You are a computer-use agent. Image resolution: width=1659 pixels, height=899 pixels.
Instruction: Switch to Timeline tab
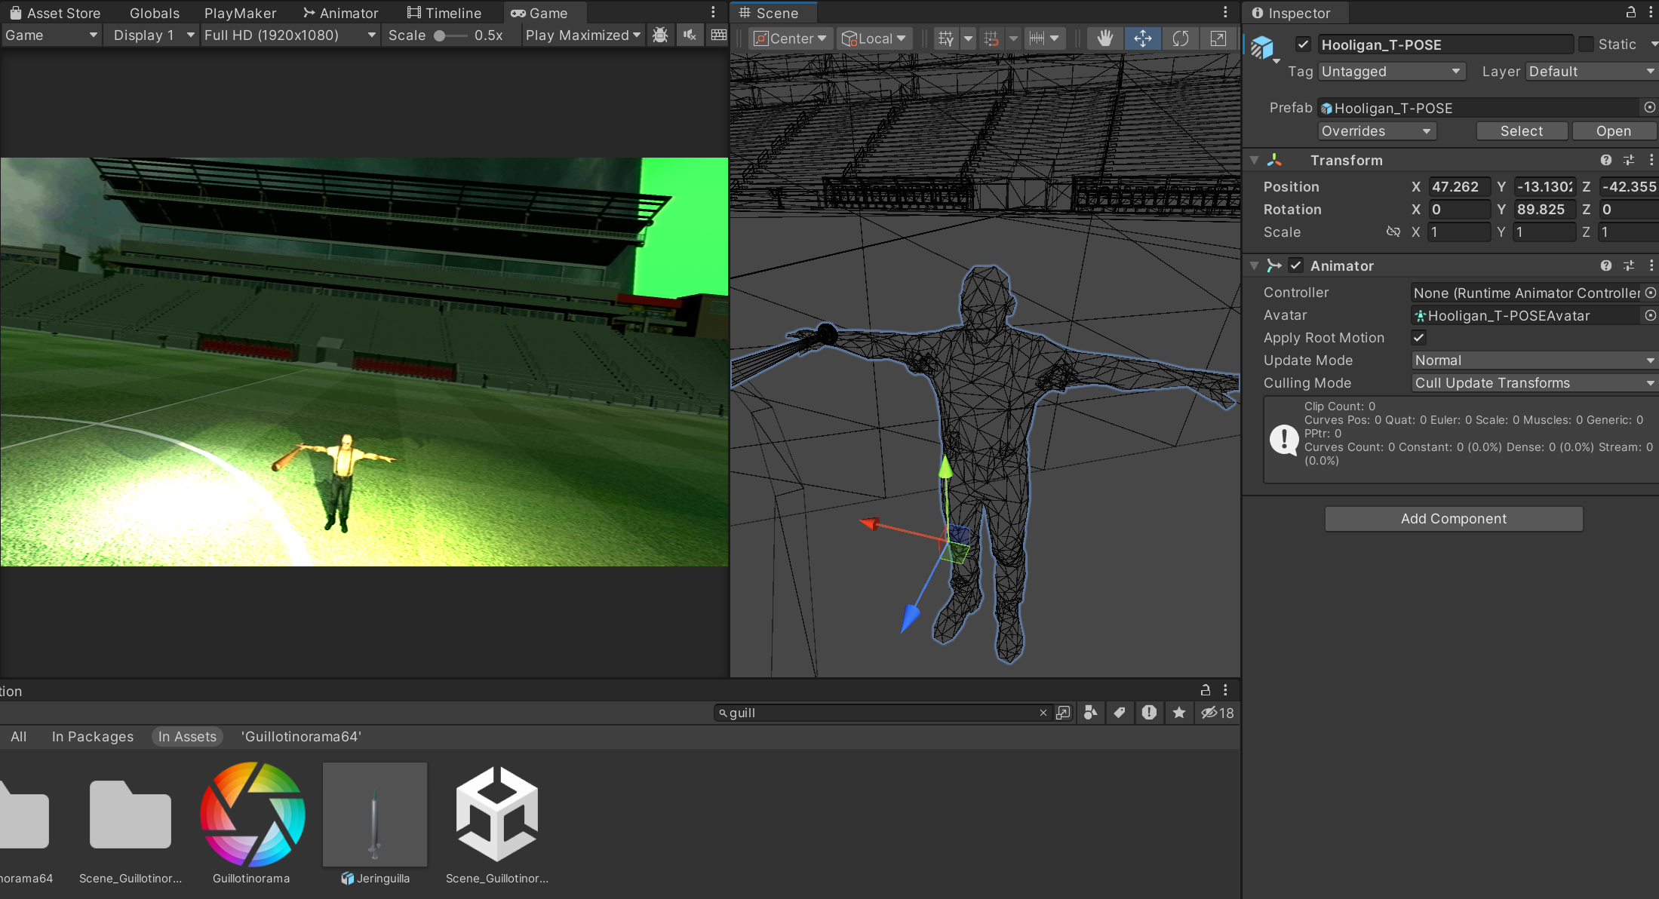click(444, 13)
